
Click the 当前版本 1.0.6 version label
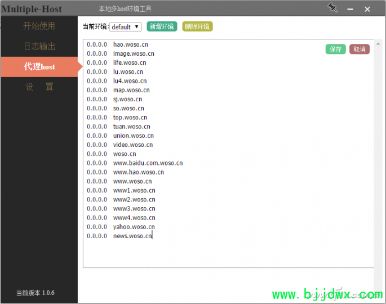tap(35, 293)
